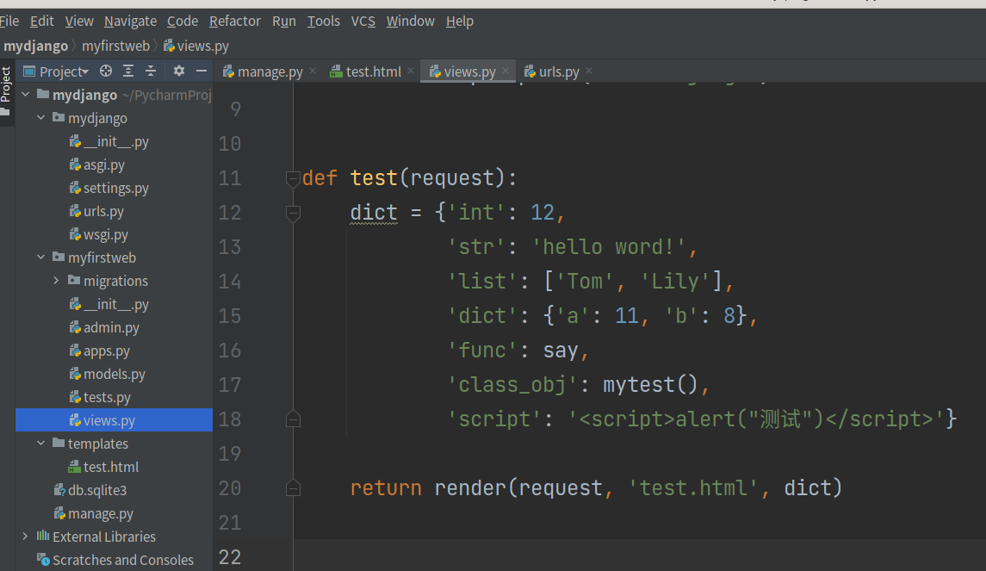The width and height of the screenshot is (986, 571).
Task: Click the 'hello word!' string on line 13
Action: tap(609, 247)
